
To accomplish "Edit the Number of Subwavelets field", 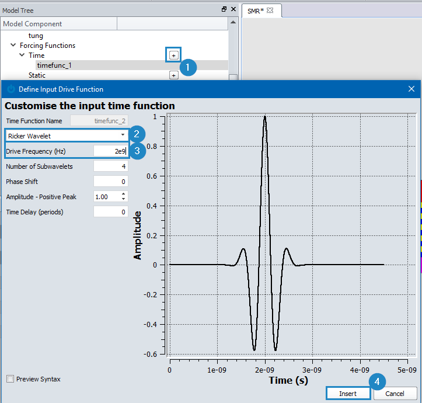I will (111, 166).
